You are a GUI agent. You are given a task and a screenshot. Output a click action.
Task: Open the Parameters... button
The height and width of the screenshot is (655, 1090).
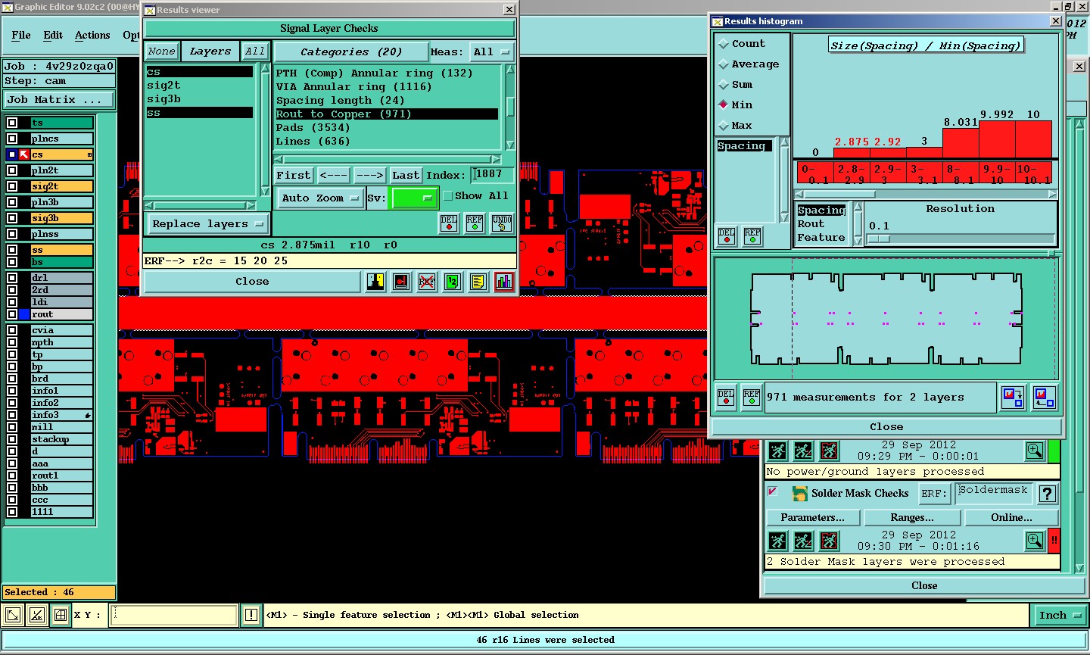[812, 517]
